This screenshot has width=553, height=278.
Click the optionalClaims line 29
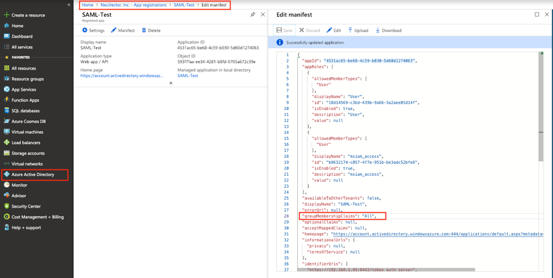(330, 222)
